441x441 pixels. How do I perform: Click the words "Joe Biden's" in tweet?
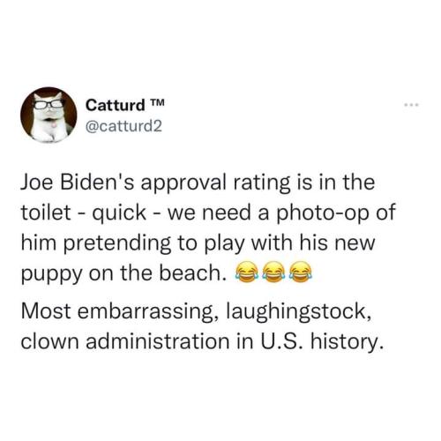(78, 183)
